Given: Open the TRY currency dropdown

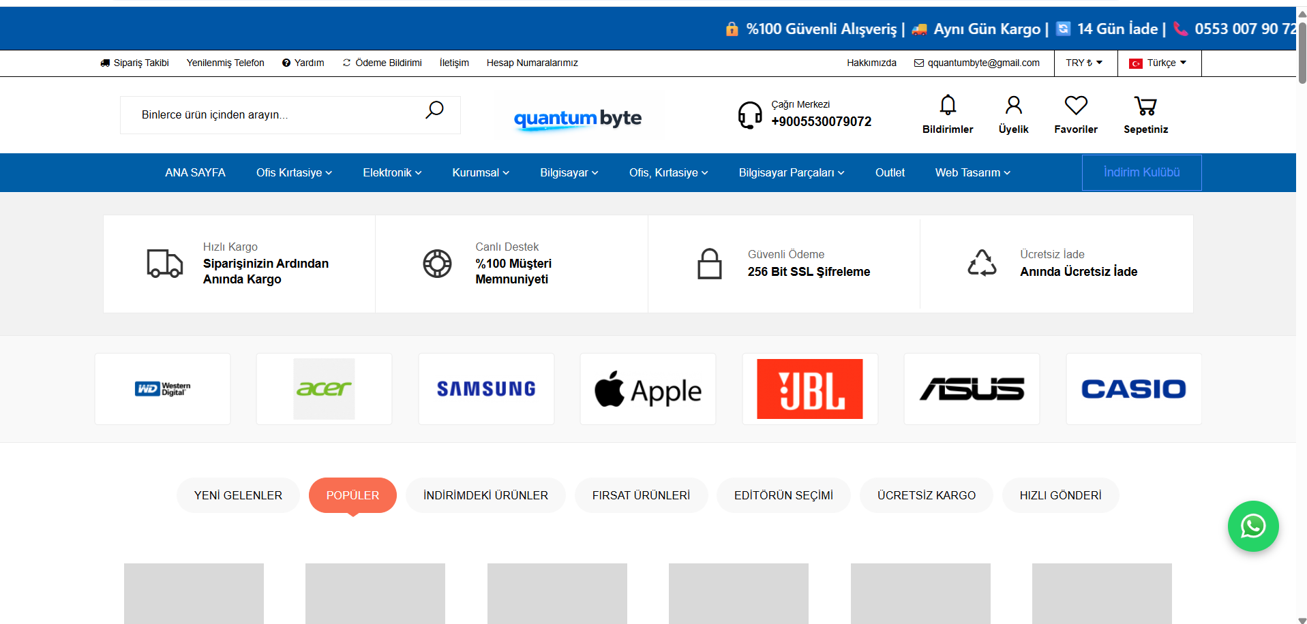Looking at the screenshot, I should [1084, 63].
